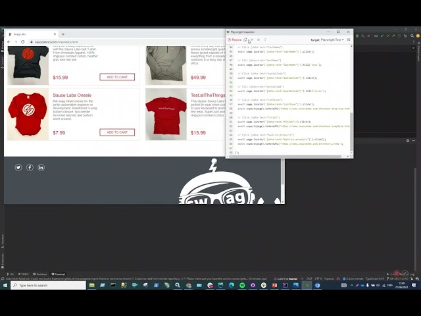Open Microsoft Edge from the taskbar
The image size is (421, 316).
pyautogui.click(x=232, y=285)
